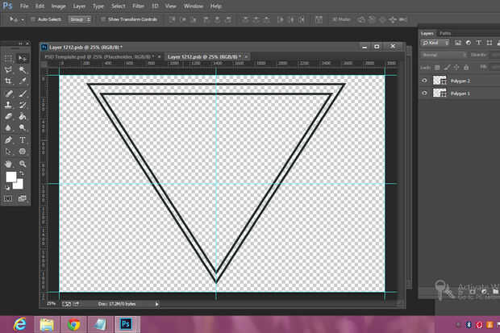Viewport: 500px width, 333px height.
Task: Click the Photoshop taskbar button
Action: coord(127,324)
